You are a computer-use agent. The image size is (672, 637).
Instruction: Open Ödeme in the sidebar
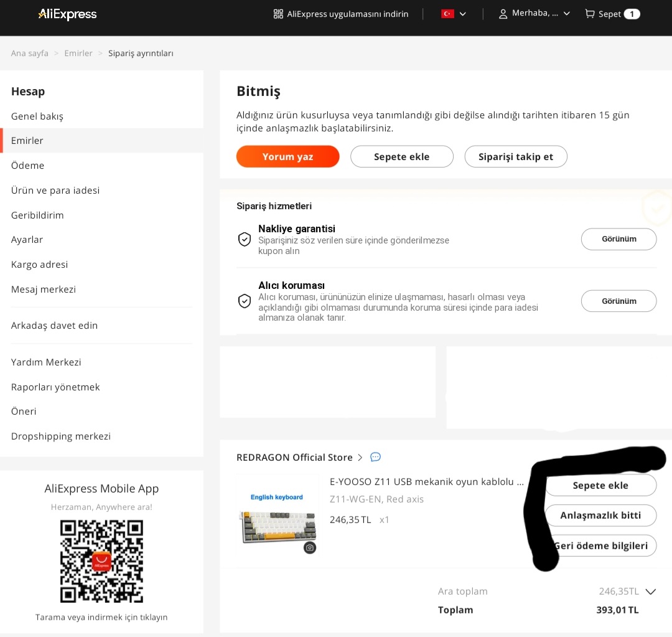point(27,165)
